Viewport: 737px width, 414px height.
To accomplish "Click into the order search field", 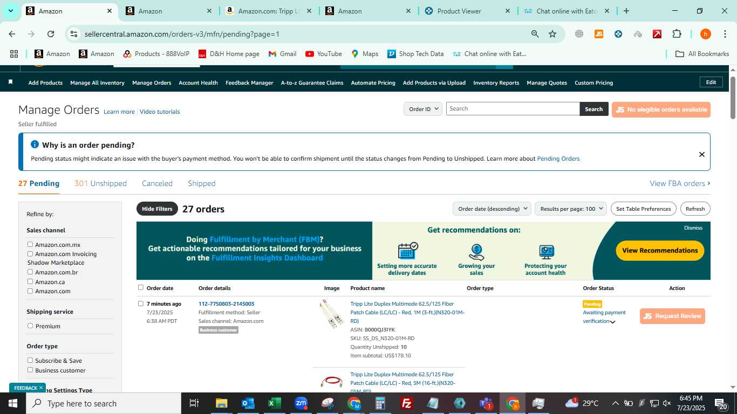I will [513, 109].
